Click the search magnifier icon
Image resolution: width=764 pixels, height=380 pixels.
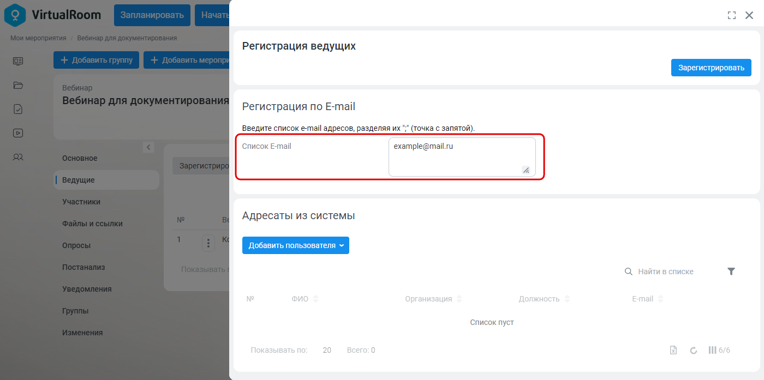pos(629,272)
